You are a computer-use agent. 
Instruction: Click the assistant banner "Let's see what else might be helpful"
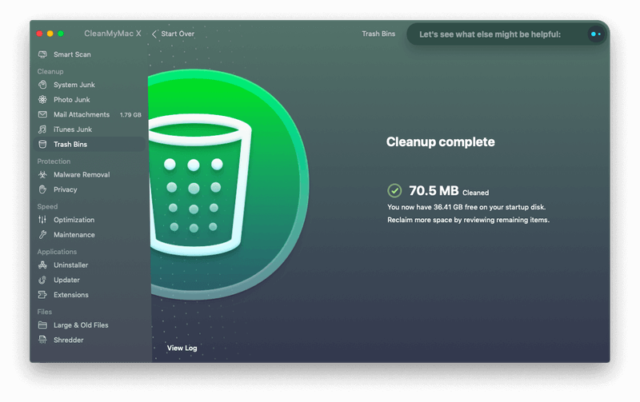click(506, 34)
